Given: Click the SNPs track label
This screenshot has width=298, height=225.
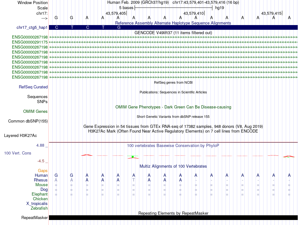Looking at the screenshot, I should [42, 102].
